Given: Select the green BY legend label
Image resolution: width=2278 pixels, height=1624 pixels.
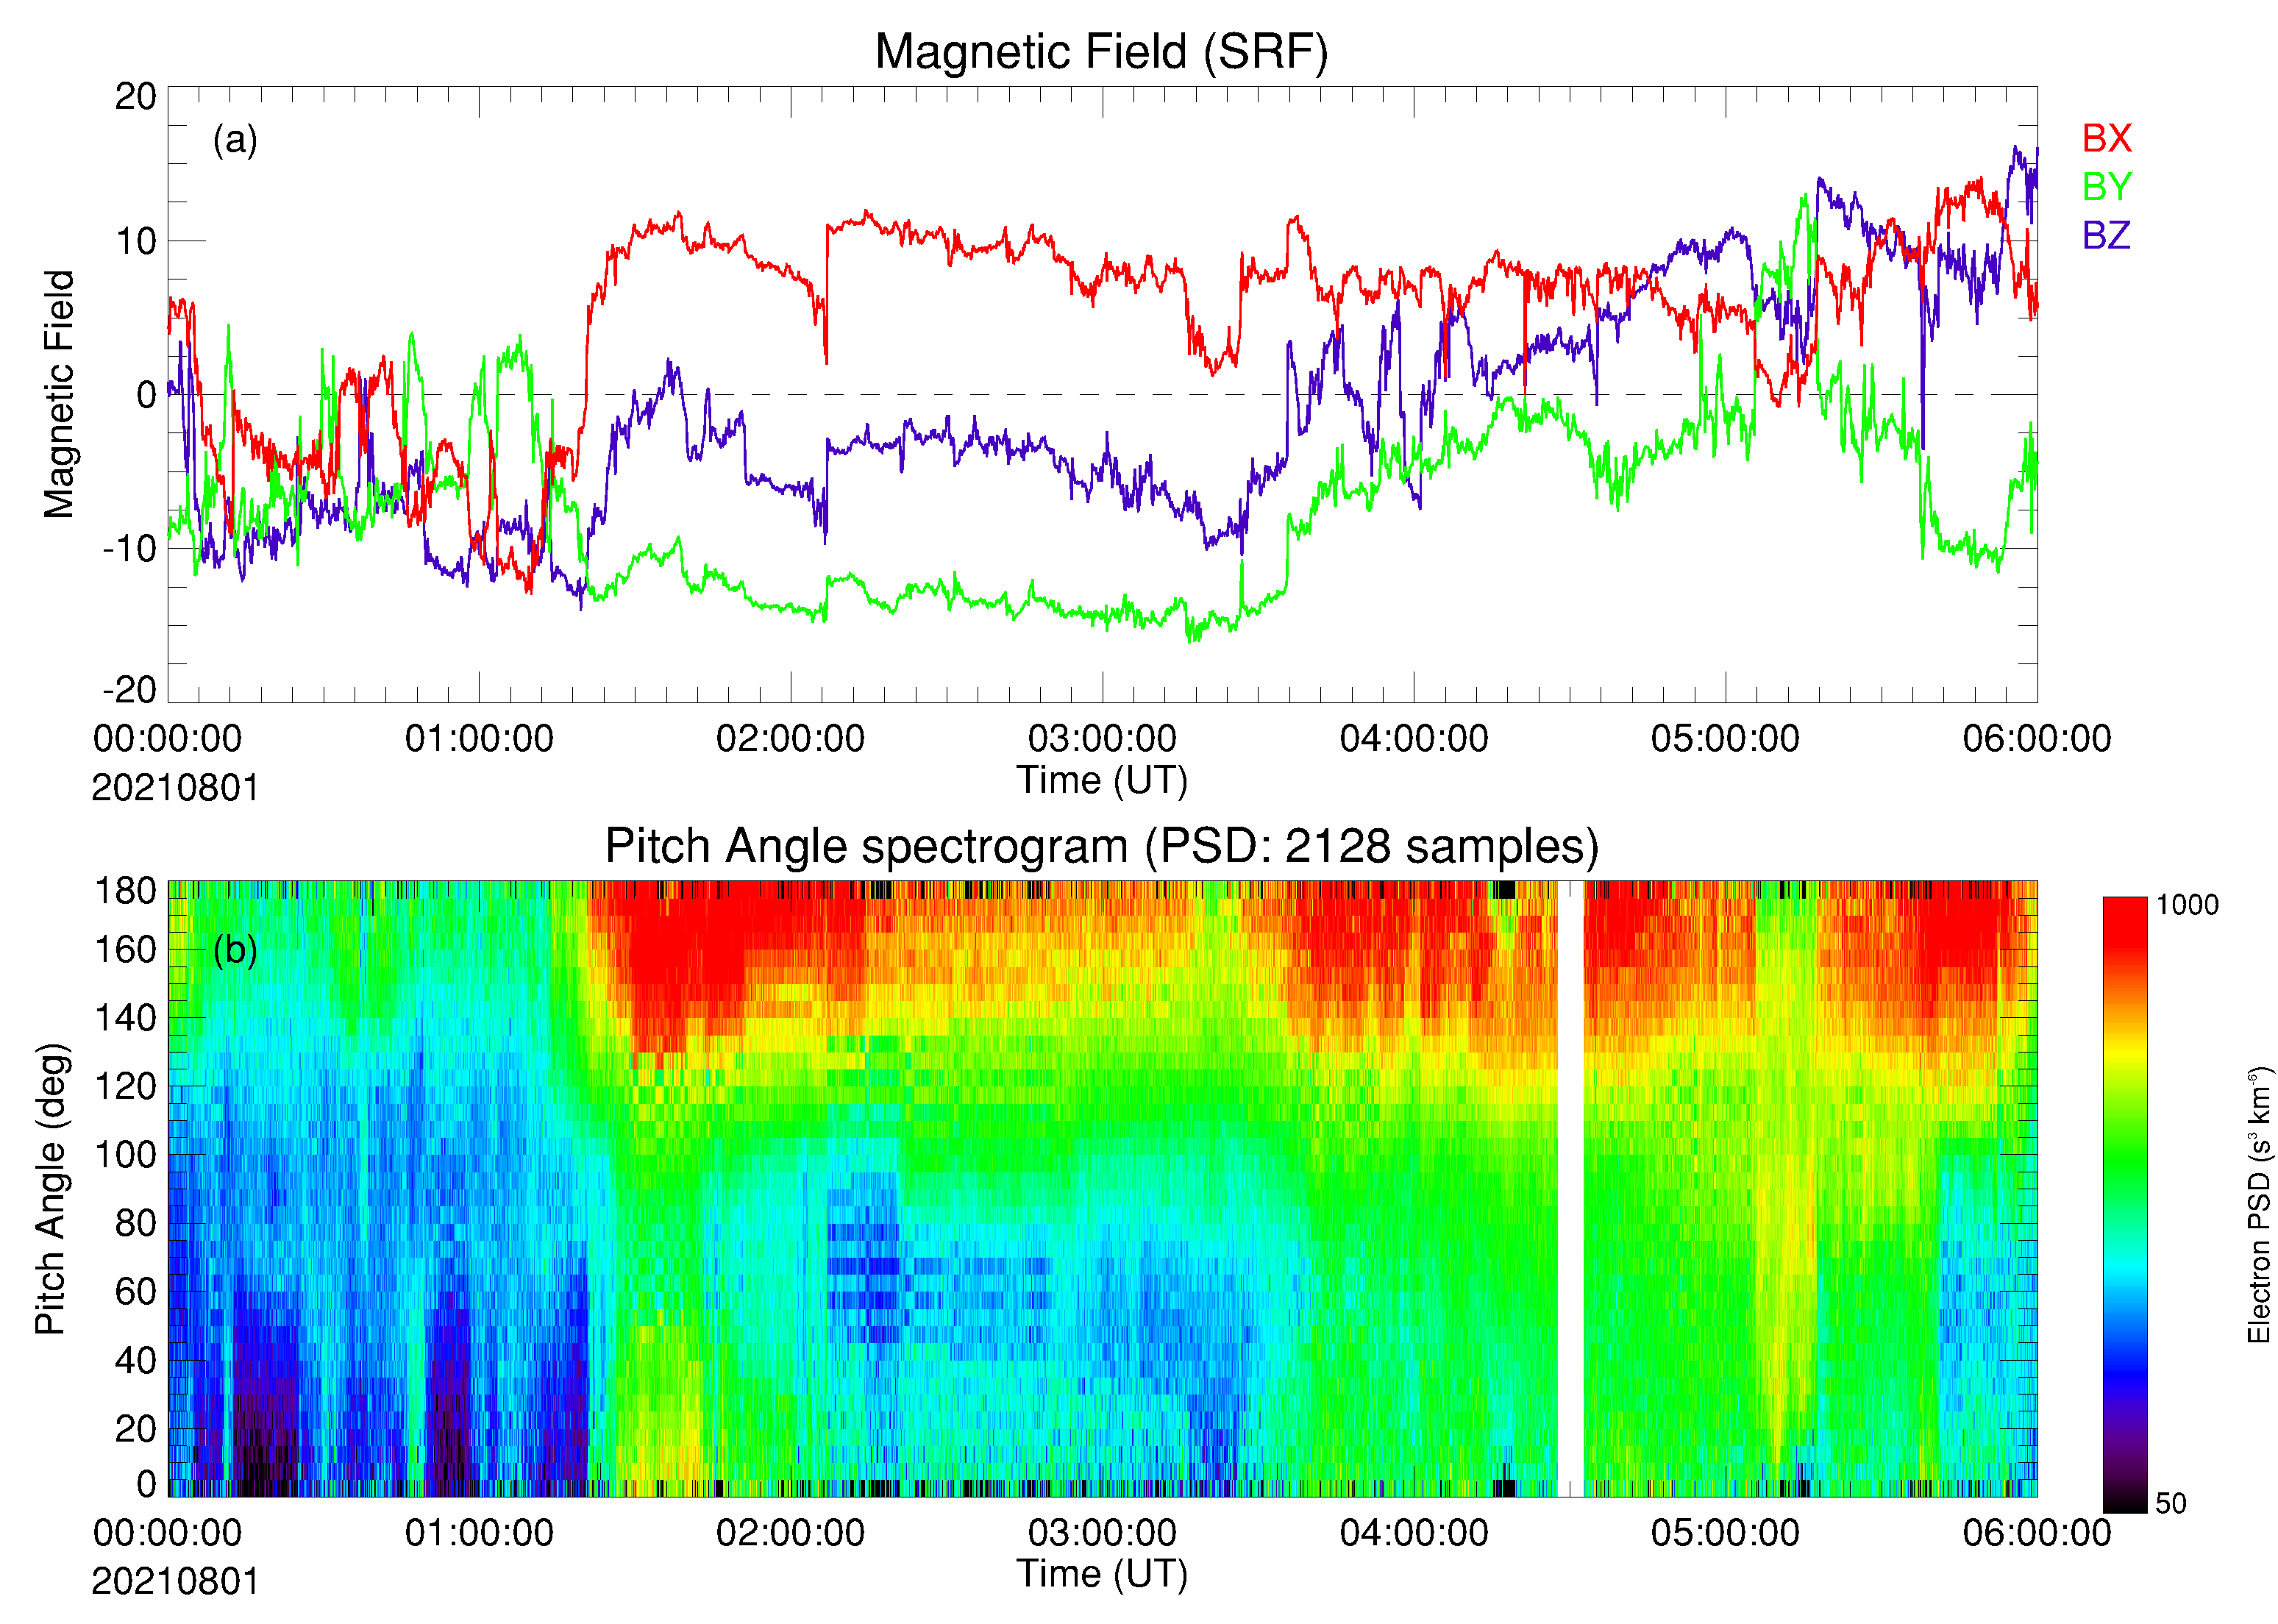Looking at the screenshot, I should click(x=2106, y=186).
